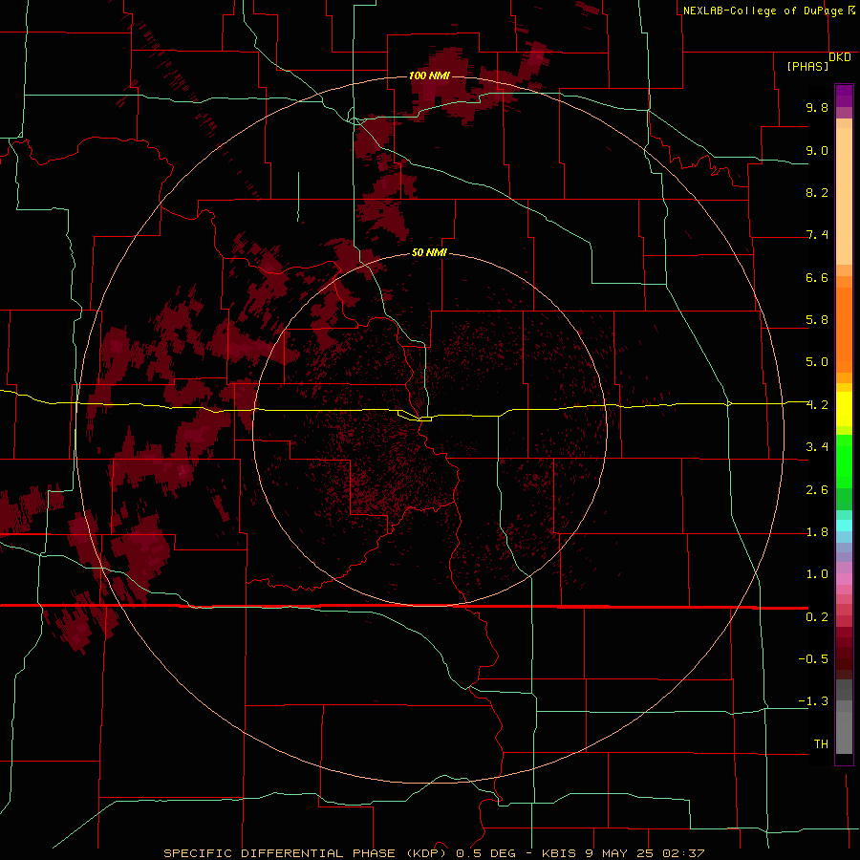The width and height of the screenshot is (860, 860).
Task: Click the 5.0 scale value
Action: [x=817, y=362]
